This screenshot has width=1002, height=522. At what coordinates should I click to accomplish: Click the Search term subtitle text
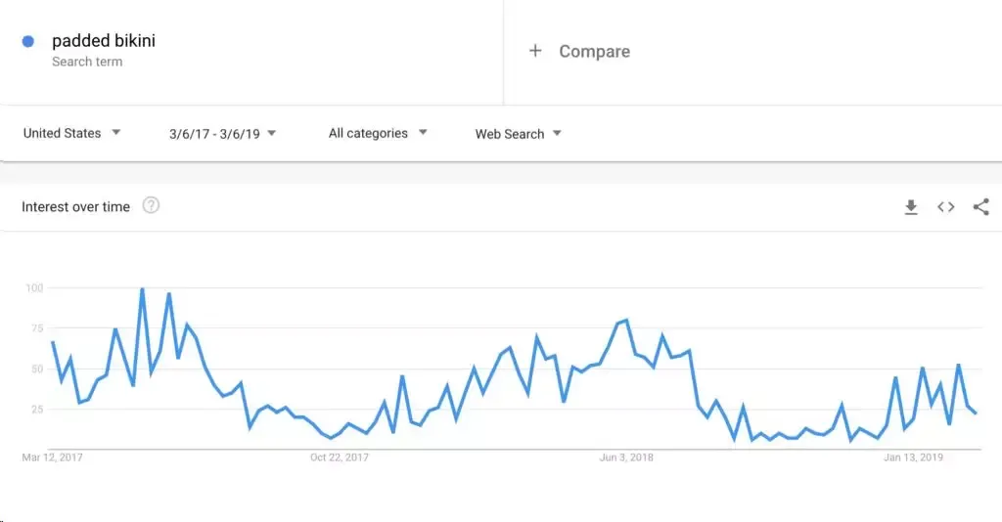pos(87,62)
